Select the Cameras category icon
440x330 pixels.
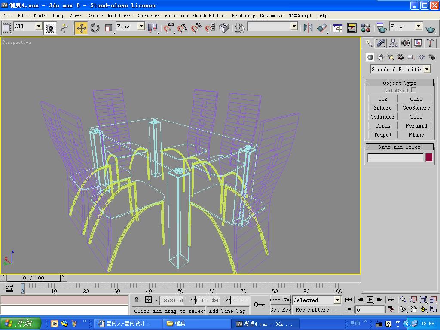pos(400,57)
